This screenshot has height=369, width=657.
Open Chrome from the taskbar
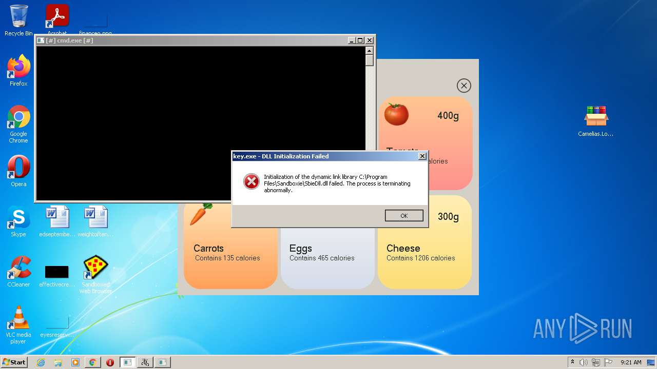point(93,362)
